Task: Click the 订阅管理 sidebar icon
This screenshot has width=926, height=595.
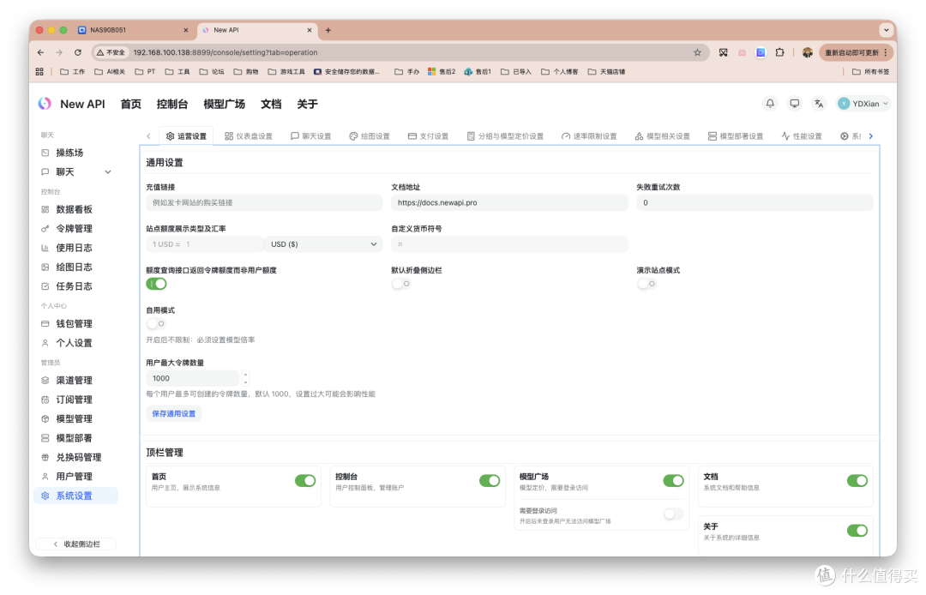Action: click(45, 400)
